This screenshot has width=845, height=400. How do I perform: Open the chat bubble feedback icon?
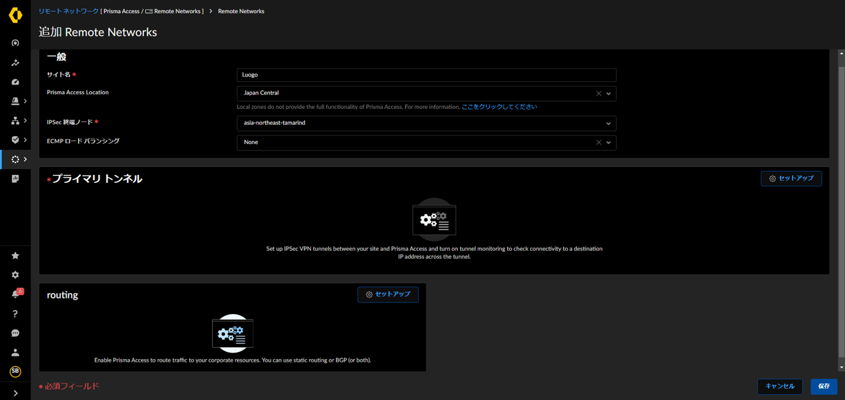pos(15,333)
